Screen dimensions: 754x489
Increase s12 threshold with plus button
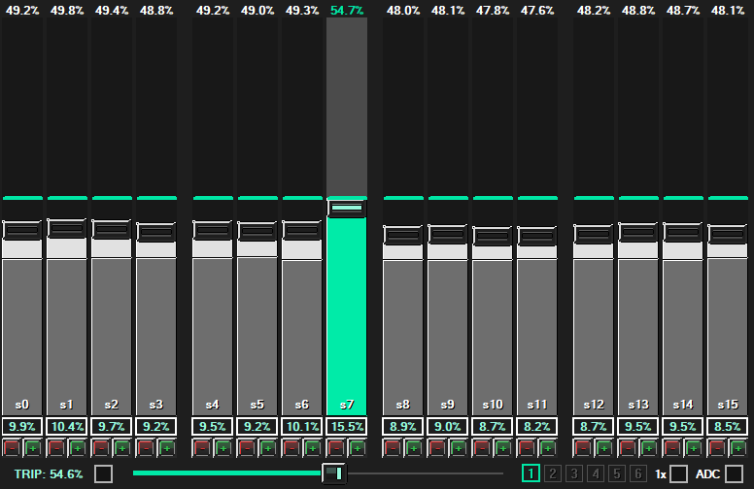coord(603,448)
